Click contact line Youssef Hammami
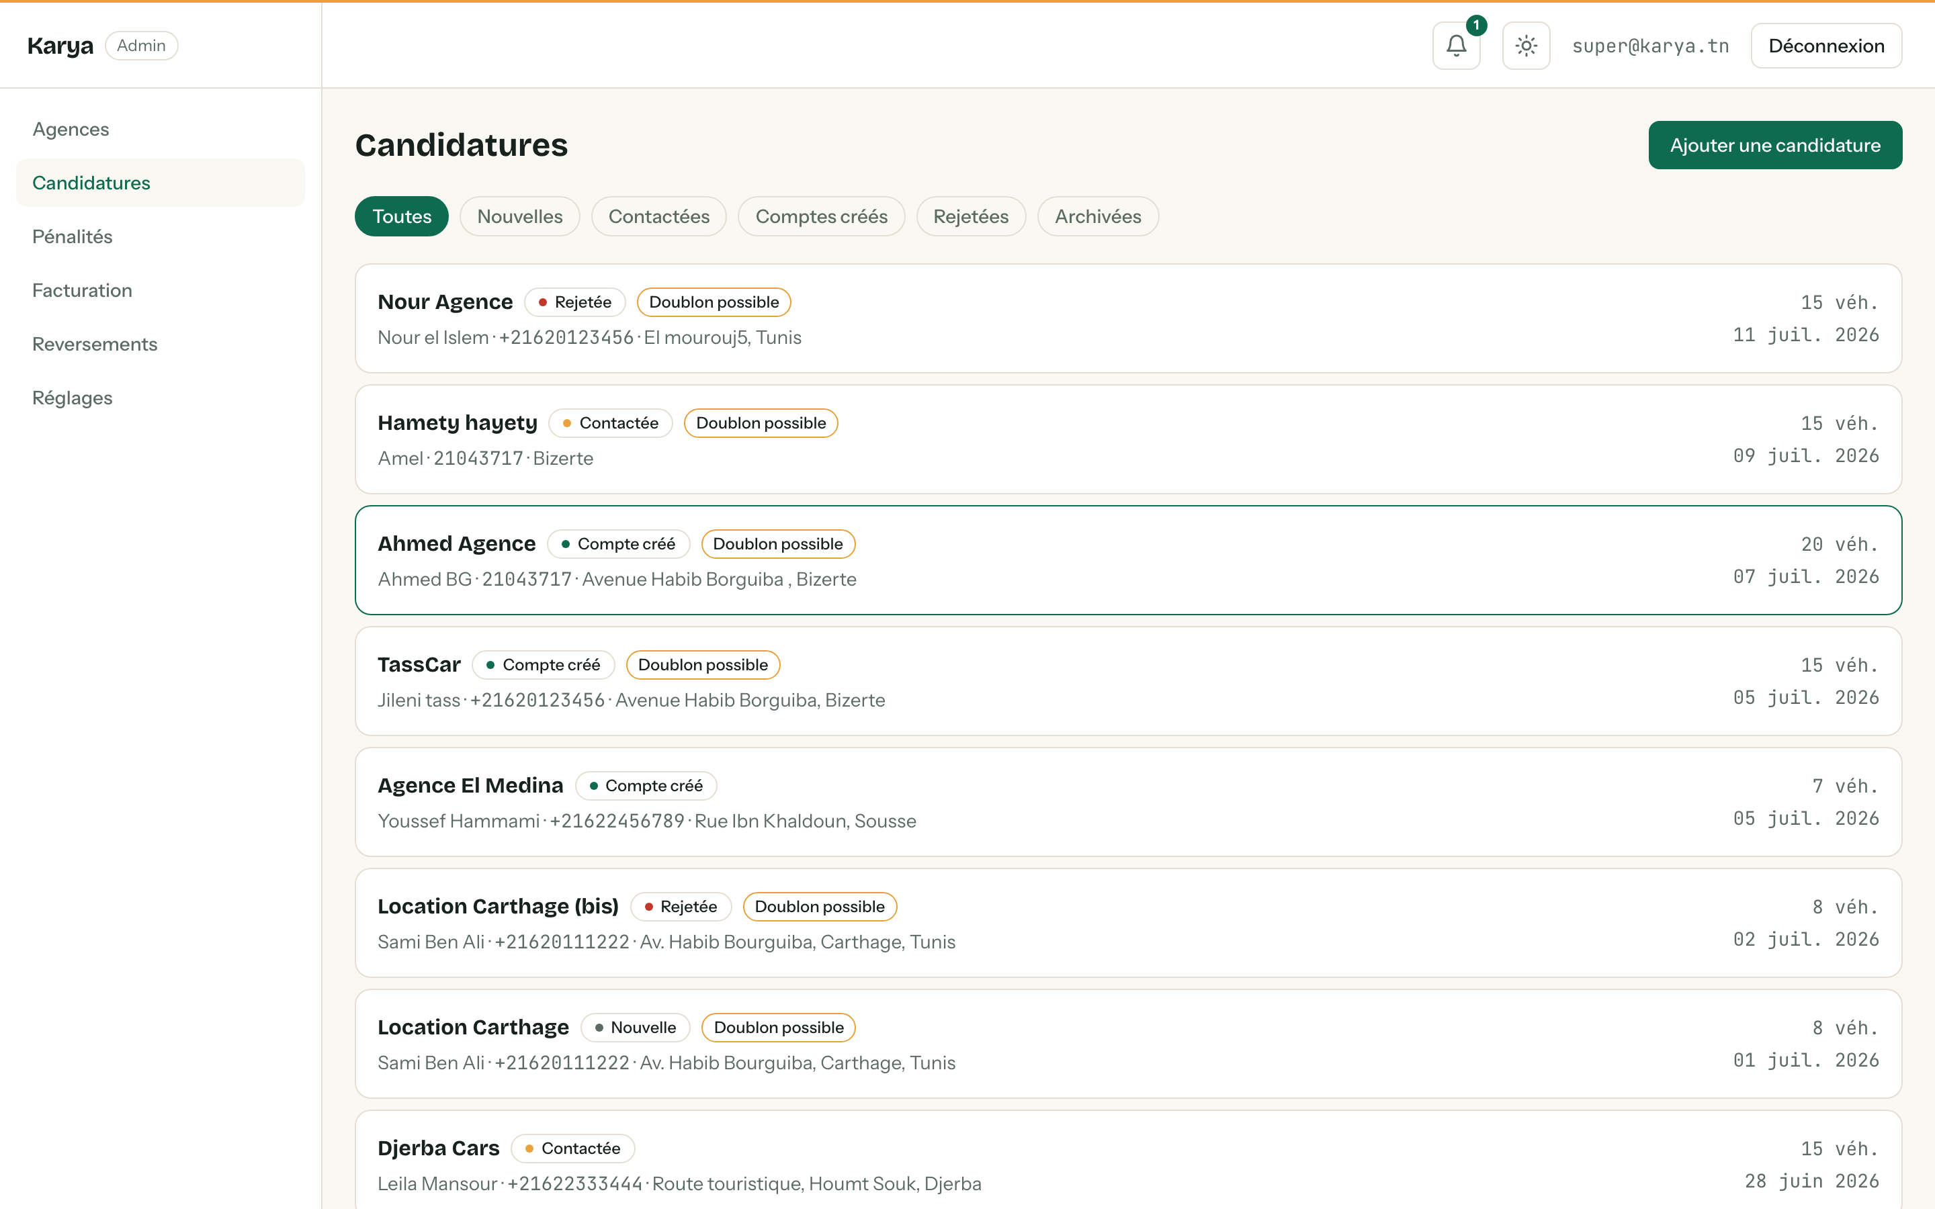Viewport: 1935px width, 1209px height. [x=646, y=821]
